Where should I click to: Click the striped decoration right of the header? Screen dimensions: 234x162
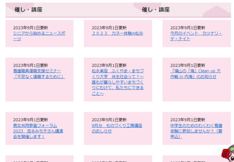click(x=216, y=12)
